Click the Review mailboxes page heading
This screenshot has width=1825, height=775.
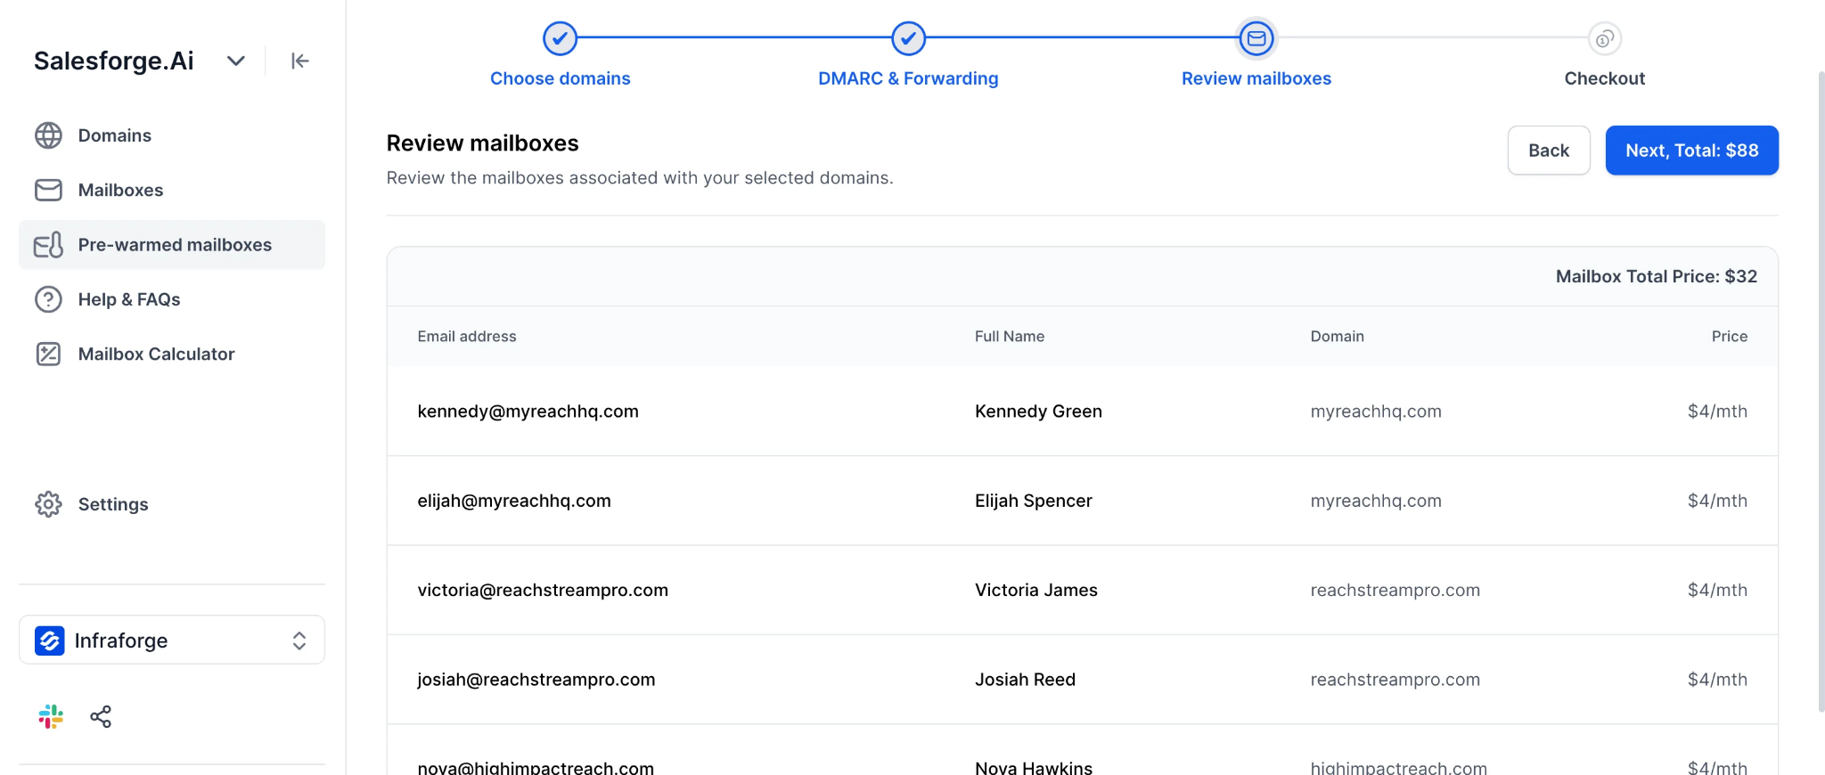pos(482,143)
